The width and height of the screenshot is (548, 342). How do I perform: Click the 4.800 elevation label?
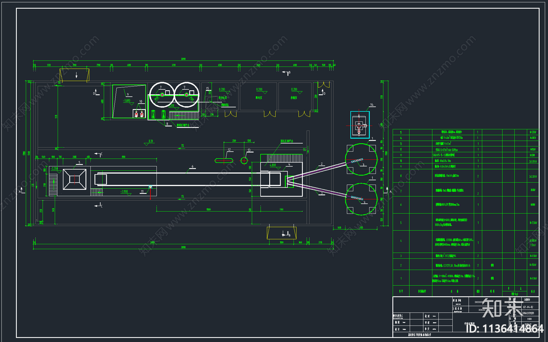point(273,165)
